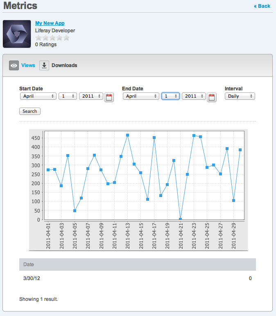Click the 0 value in 3/30/12 row

click(x=250, y=278)
